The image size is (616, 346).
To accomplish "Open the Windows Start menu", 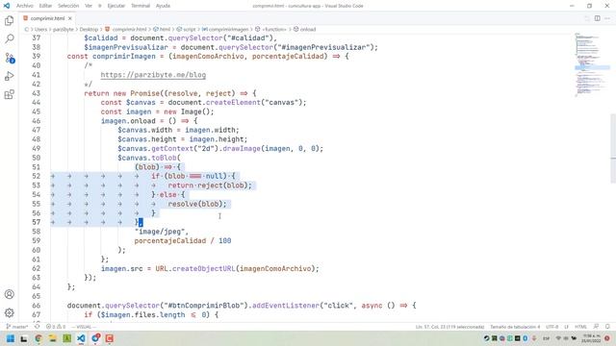I will point(11,338).
